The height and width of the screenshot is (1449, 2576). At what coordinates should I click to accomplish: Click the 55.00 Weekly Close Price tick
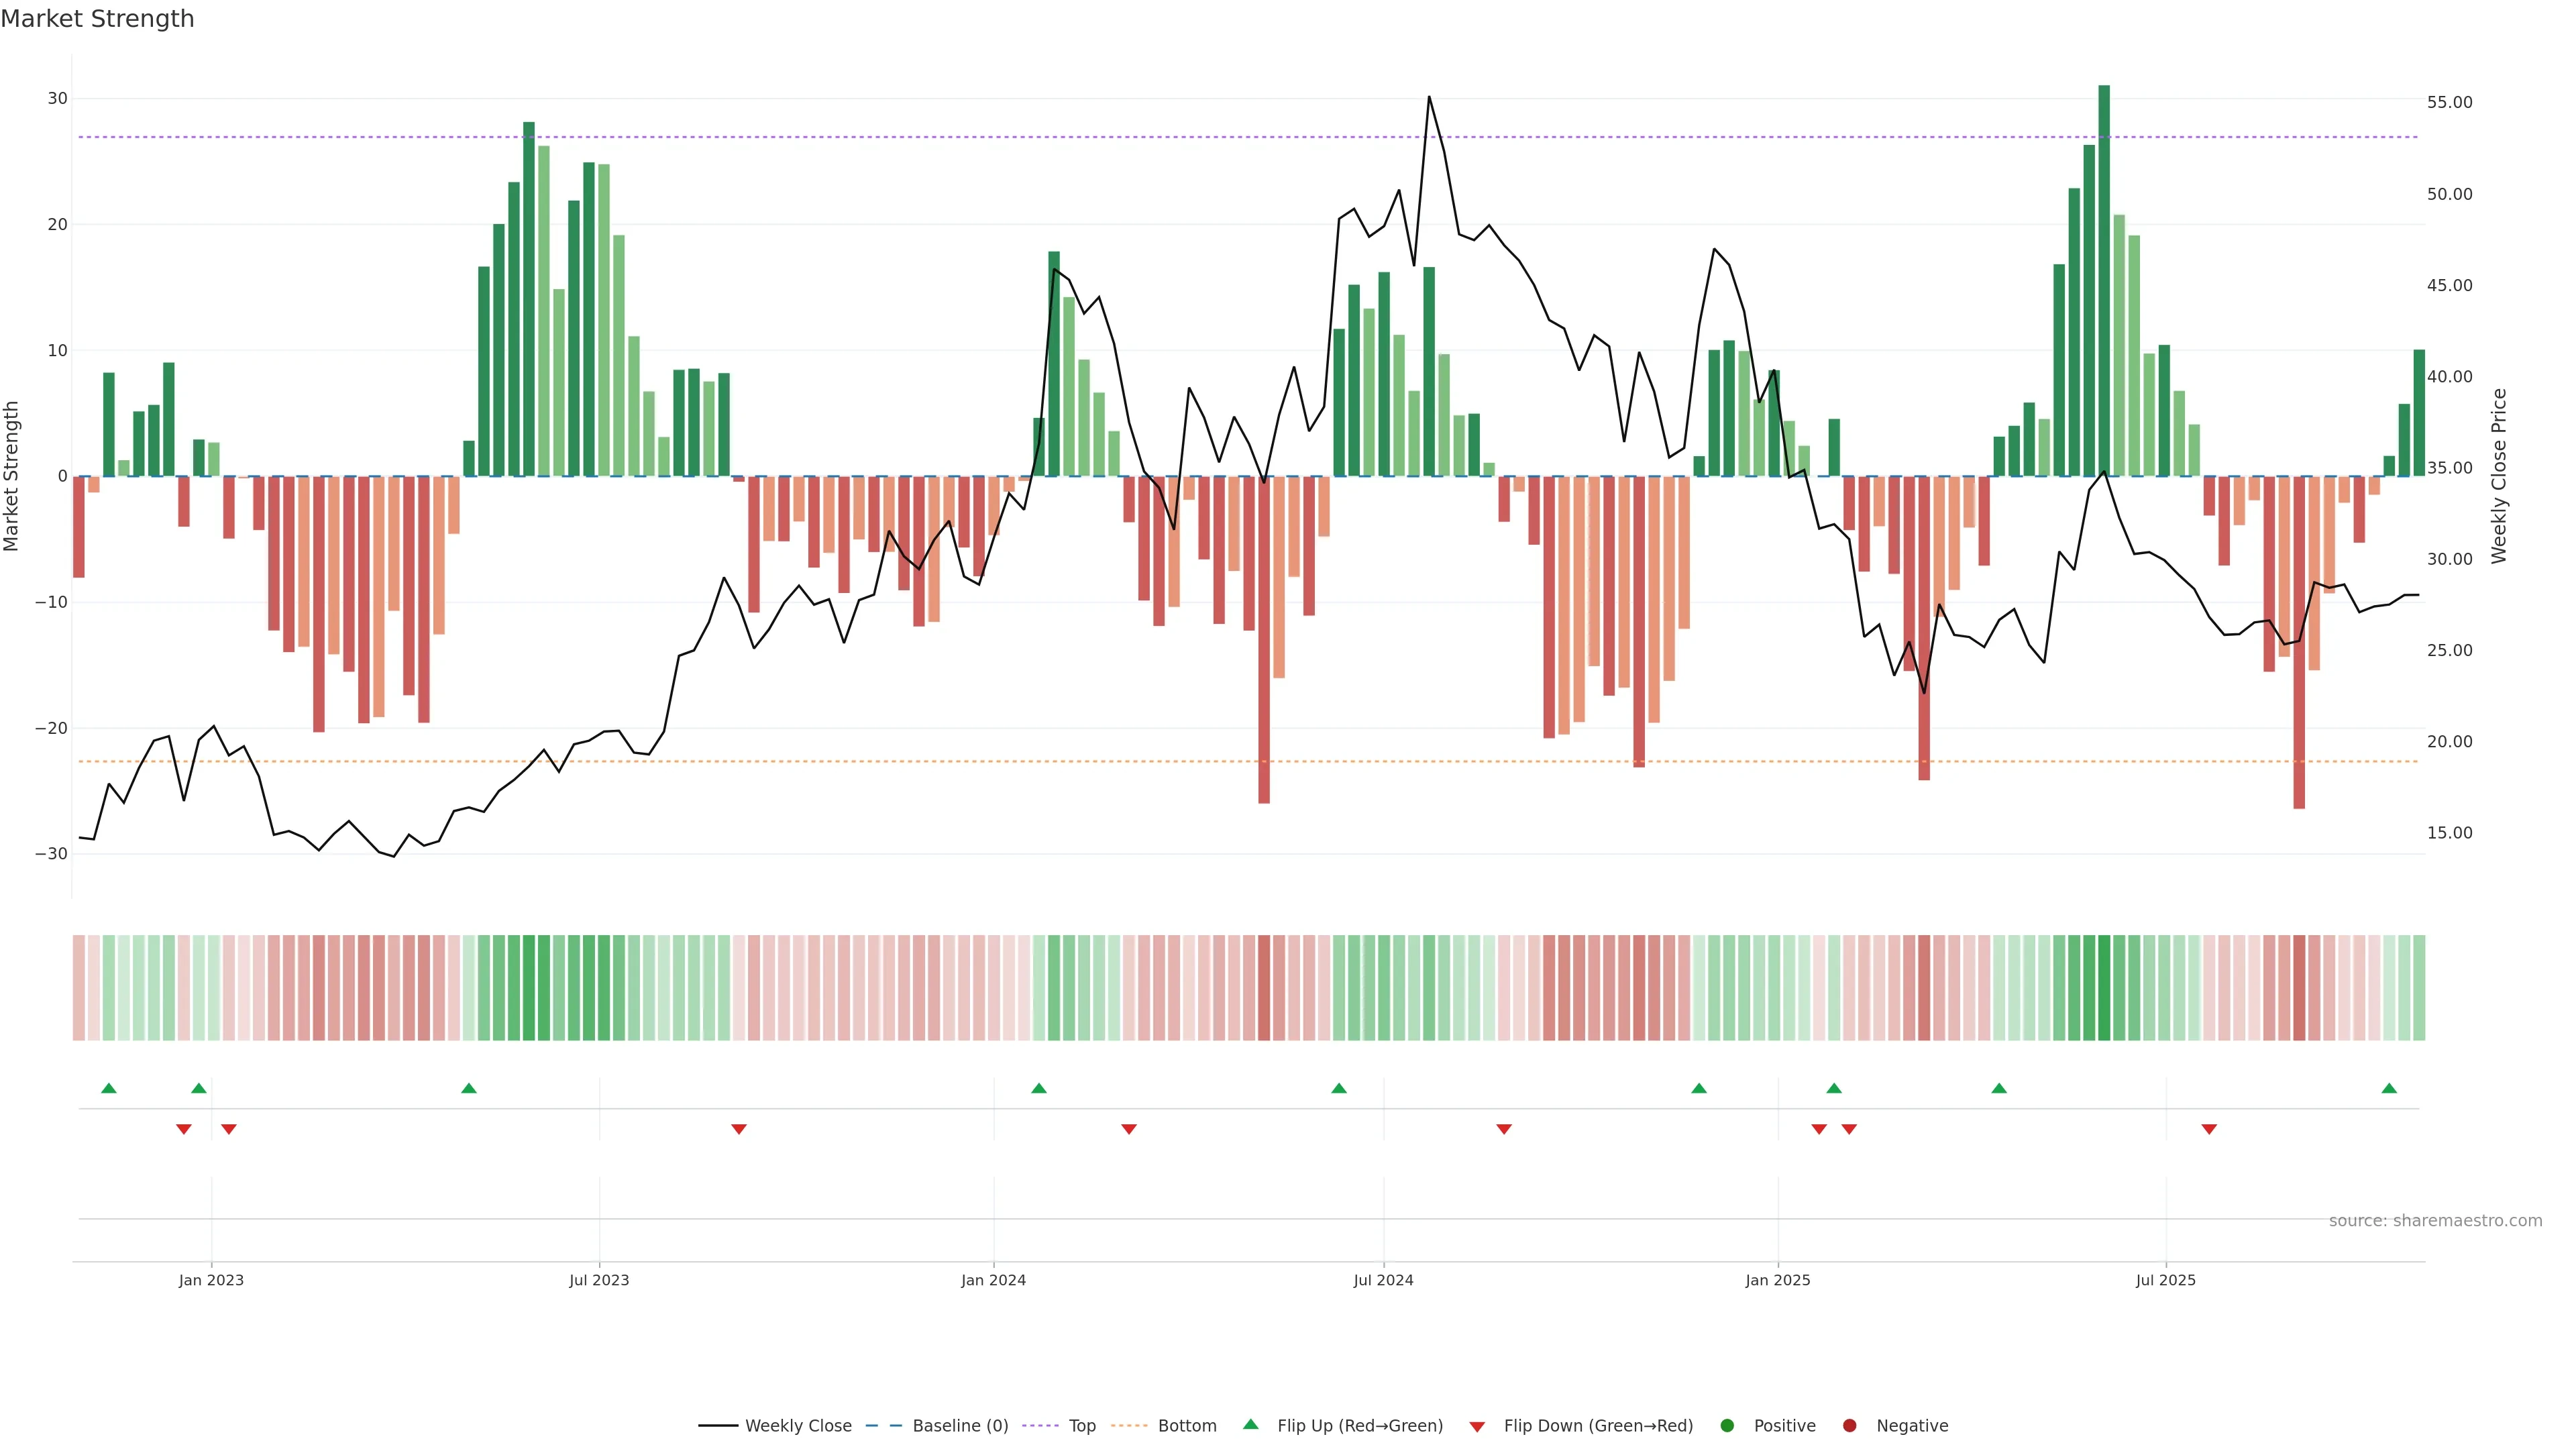[x=2449, y=103]
